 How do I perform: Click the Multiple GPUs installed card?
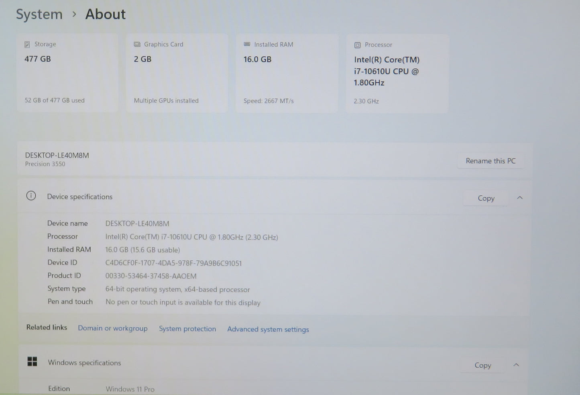[x=177, y=72]
